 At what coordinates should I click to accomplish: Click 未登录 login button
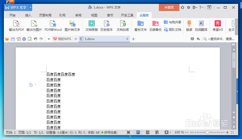coord(169,7)
